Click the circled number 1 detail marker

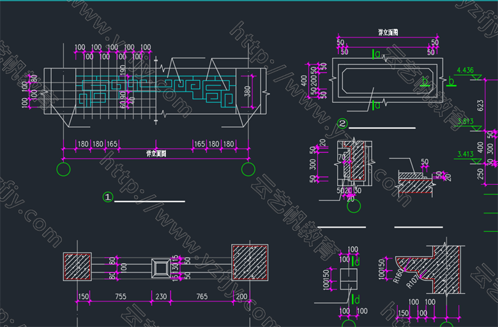click(108, 197)
